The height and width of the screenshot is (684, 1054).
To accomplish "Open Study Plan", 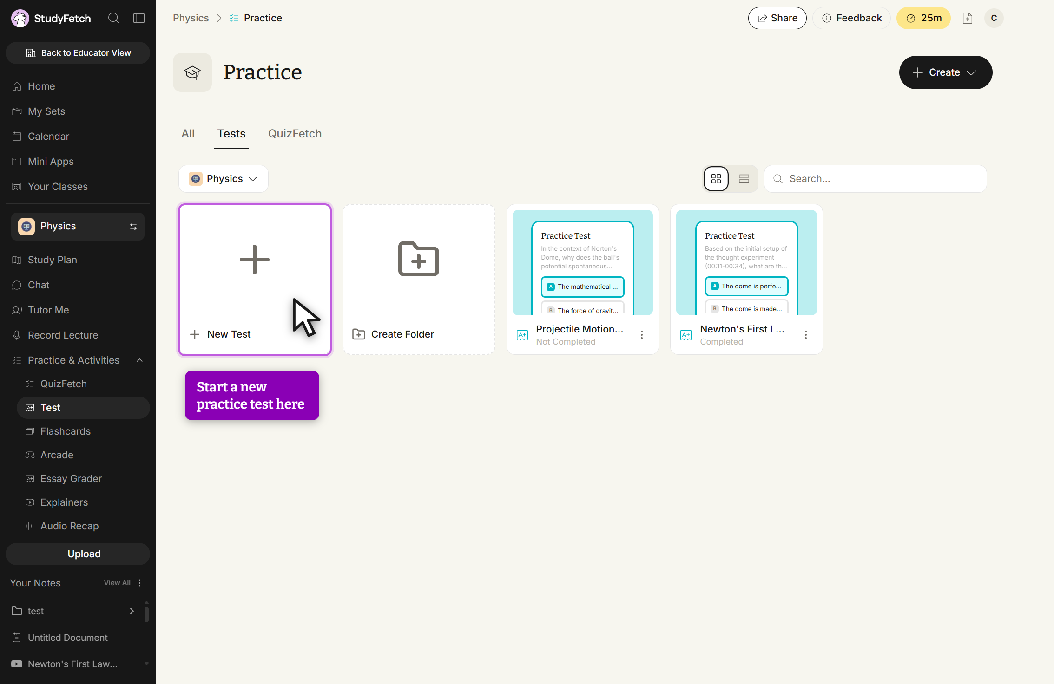I will tap(78, 260).
